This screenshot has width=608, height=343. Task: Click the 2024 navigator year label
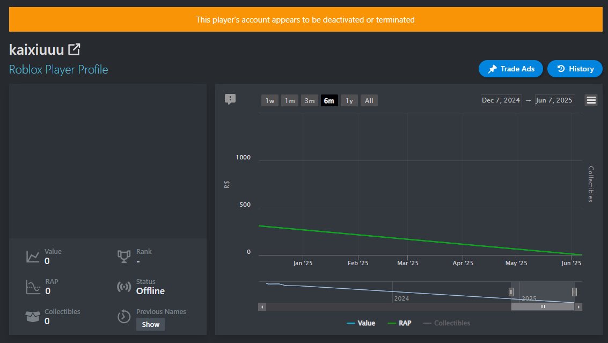click(x=401, y=298)
